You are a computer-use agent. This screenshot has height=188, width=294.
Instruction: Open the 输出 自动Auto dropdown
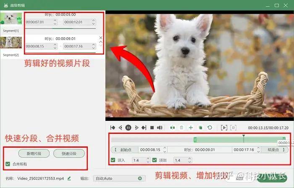(119, 178)
